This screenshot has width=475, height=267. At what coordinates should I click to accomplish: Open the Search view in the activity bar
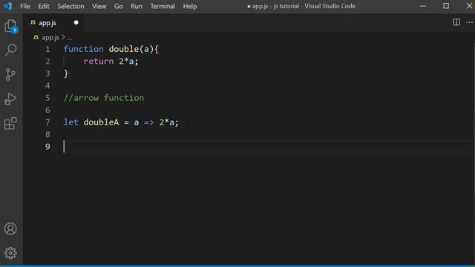(10, 50)
